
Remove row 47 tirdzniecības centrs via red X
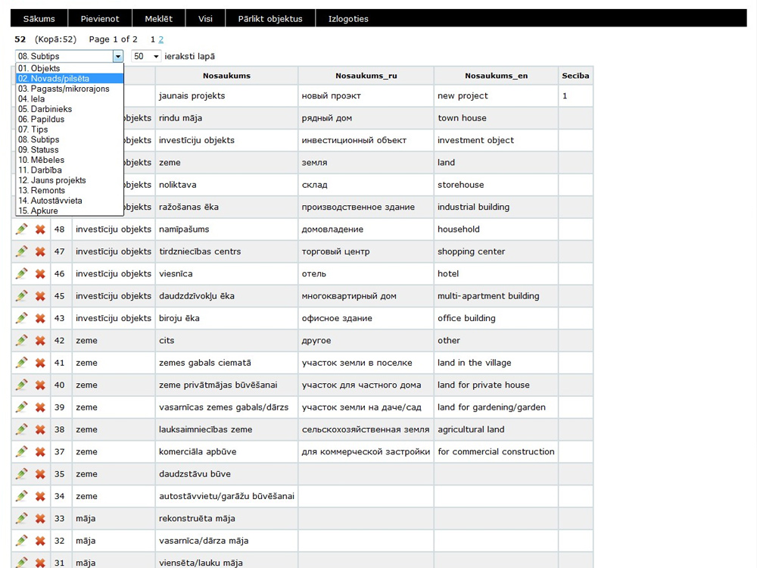point(40,251)
